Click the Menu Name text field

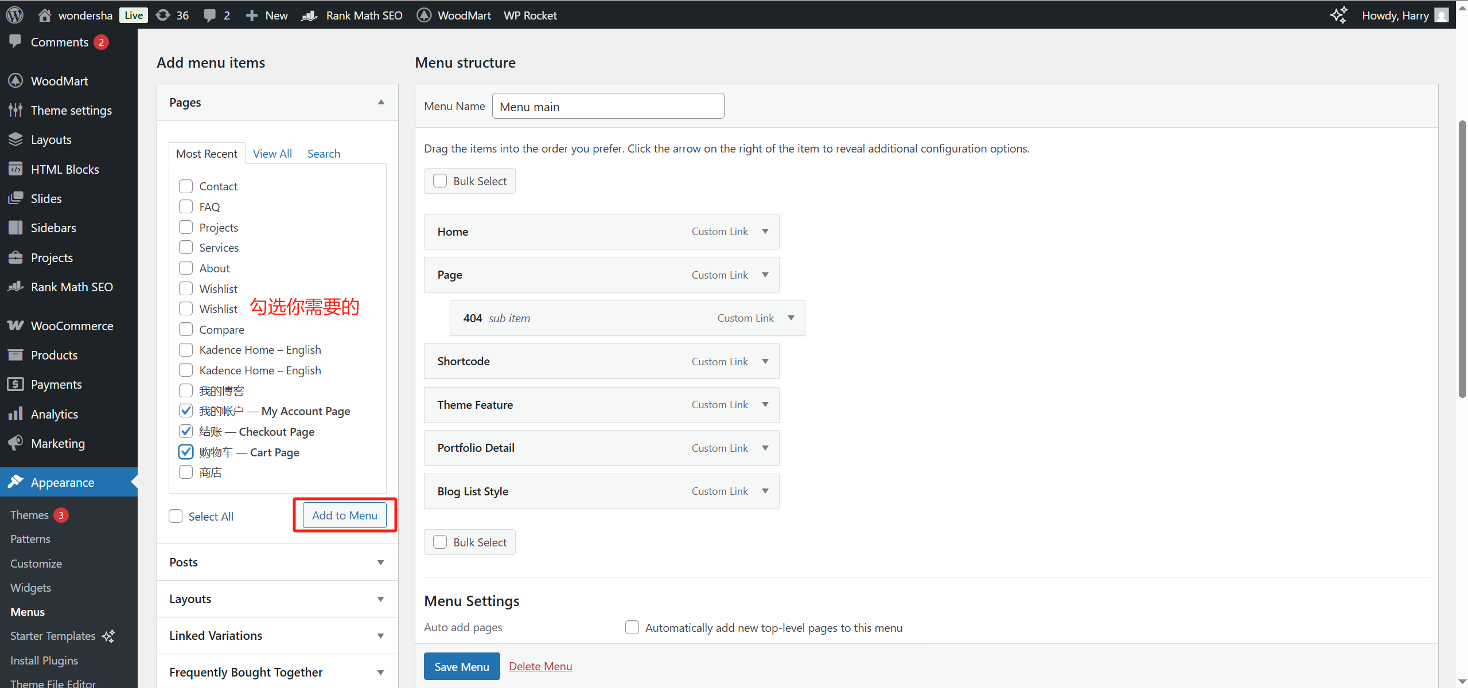(608, 107)
